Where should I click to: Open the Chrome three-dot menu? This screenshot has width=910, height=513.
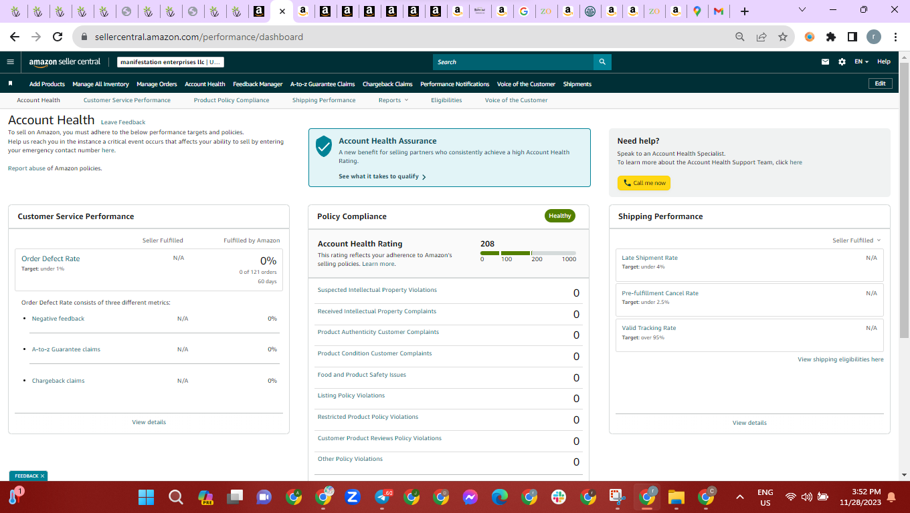click(x=895, y=37)
